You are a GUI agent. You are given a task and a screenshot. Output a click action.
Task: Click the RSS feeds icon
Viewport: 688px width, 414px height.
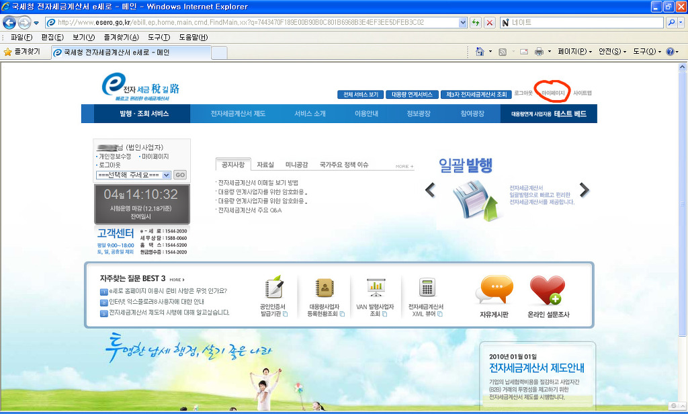pyautogui.click(x=503, y=52)
